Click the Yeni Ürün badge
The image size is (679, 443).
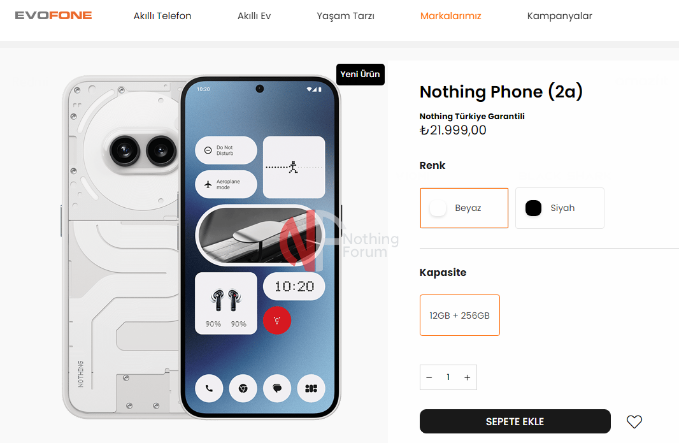[x=361, y=74]
